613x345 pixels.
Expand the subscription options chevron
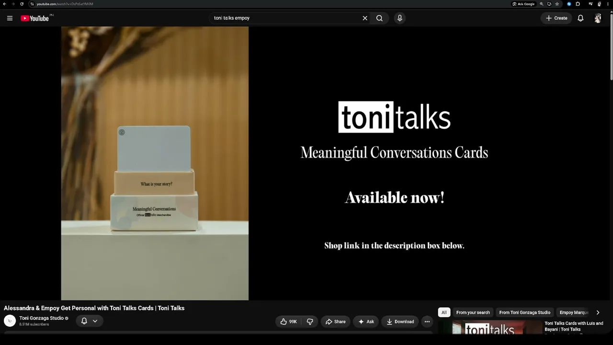pyautogui.click(x=95, y=321)
